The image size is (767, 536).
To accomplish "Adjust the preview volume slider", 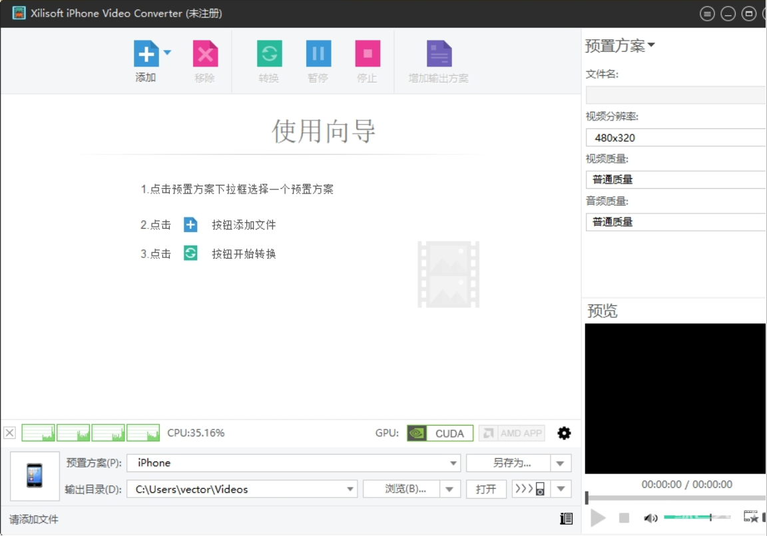I will (x=696, y=517).
